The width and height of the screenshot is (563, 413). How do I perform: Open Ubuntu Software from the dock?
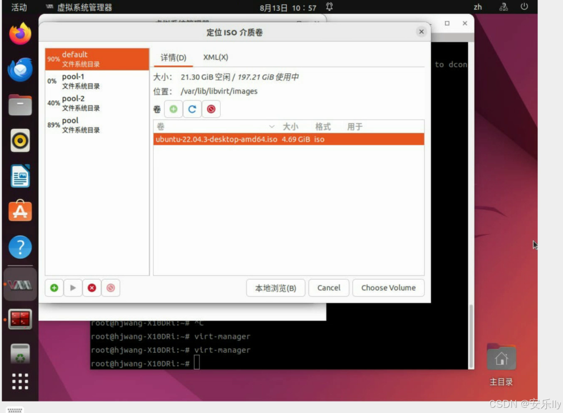pos(20,211)
